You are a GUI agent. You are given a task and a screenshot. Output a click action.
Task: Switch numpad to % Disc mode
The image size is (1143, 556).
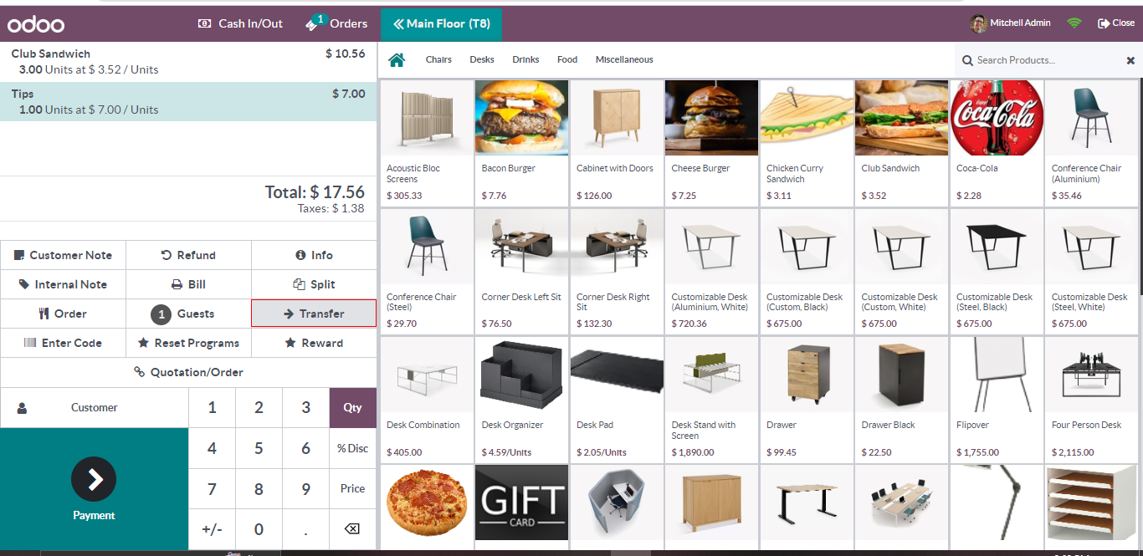[352, 448]
